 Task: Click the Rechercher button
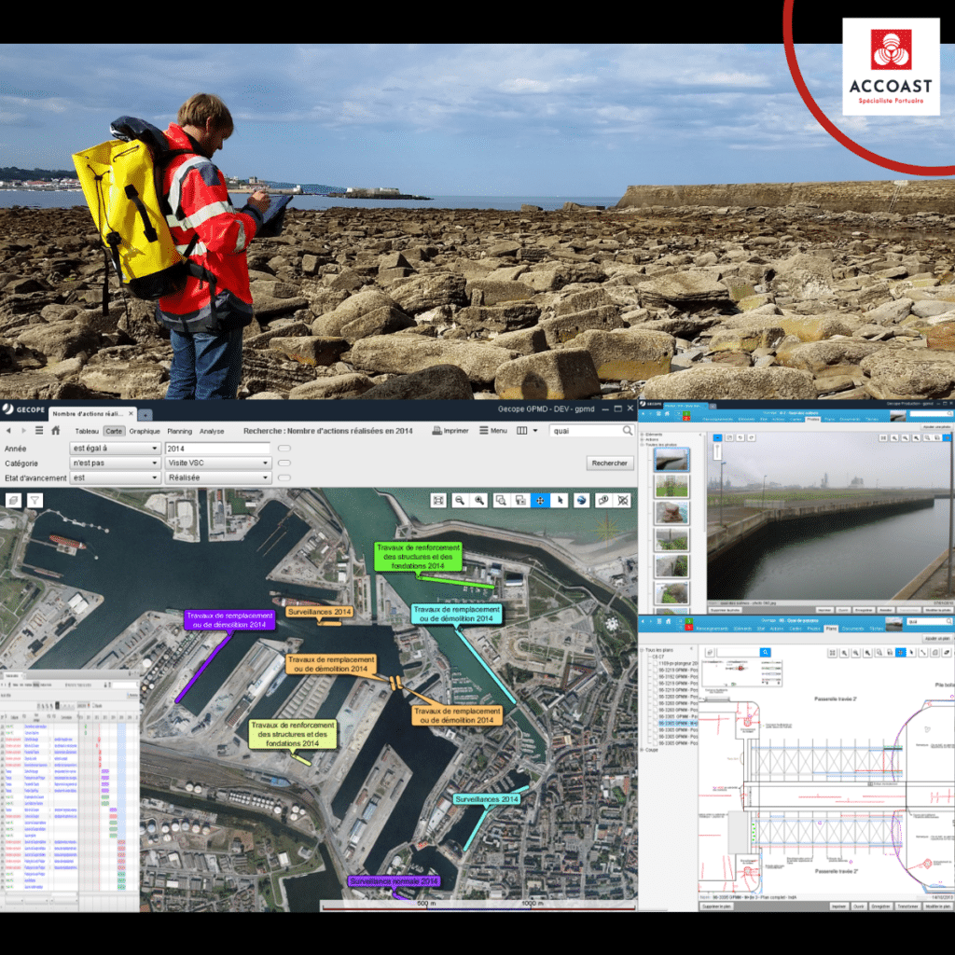coord(609,463)
